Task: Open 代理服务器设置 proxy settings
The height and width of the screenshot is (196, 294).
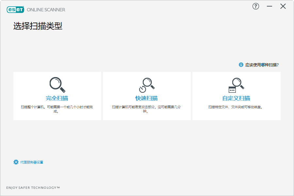Action: pos(32,162)
